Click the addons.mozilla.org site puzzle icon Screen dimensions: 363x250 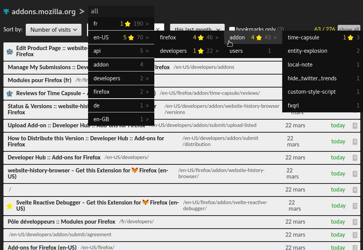6,11
